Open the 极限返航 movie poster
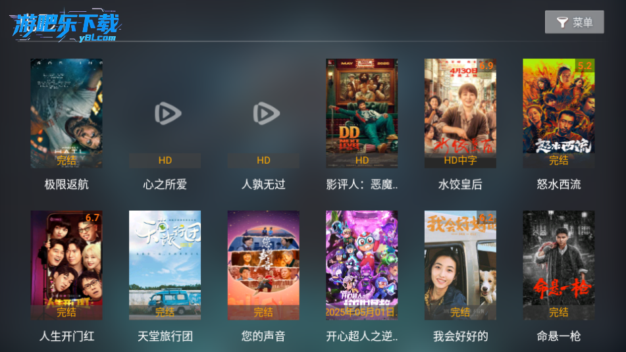Viewport: 626px width, 352px height. tap(66, 113)
